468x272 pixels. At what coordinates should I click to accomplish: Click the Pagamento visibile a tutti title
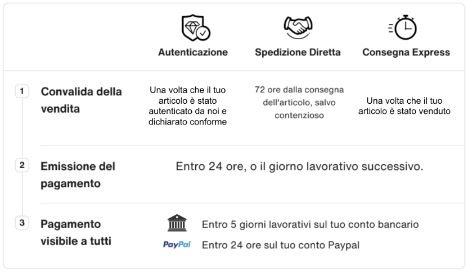(x=75, y=232)
